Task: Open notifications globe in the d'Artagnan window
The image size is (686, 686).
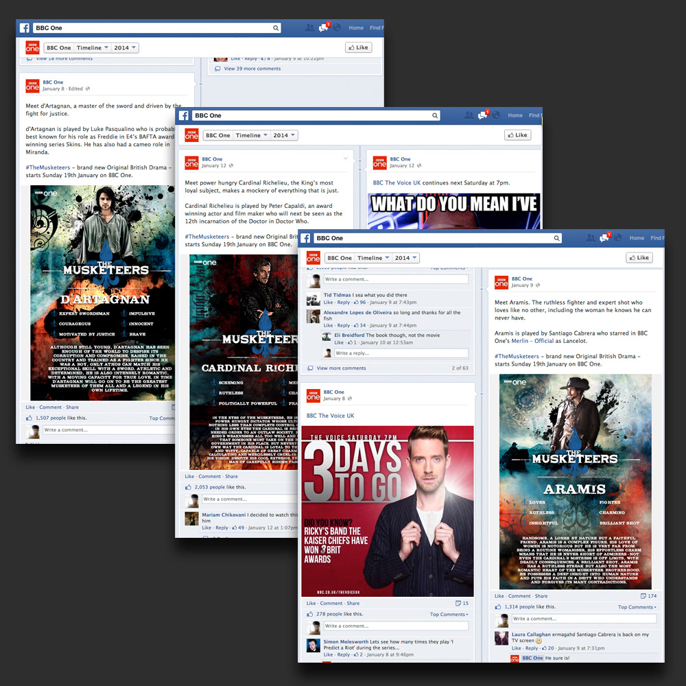Action: (337, 27)
